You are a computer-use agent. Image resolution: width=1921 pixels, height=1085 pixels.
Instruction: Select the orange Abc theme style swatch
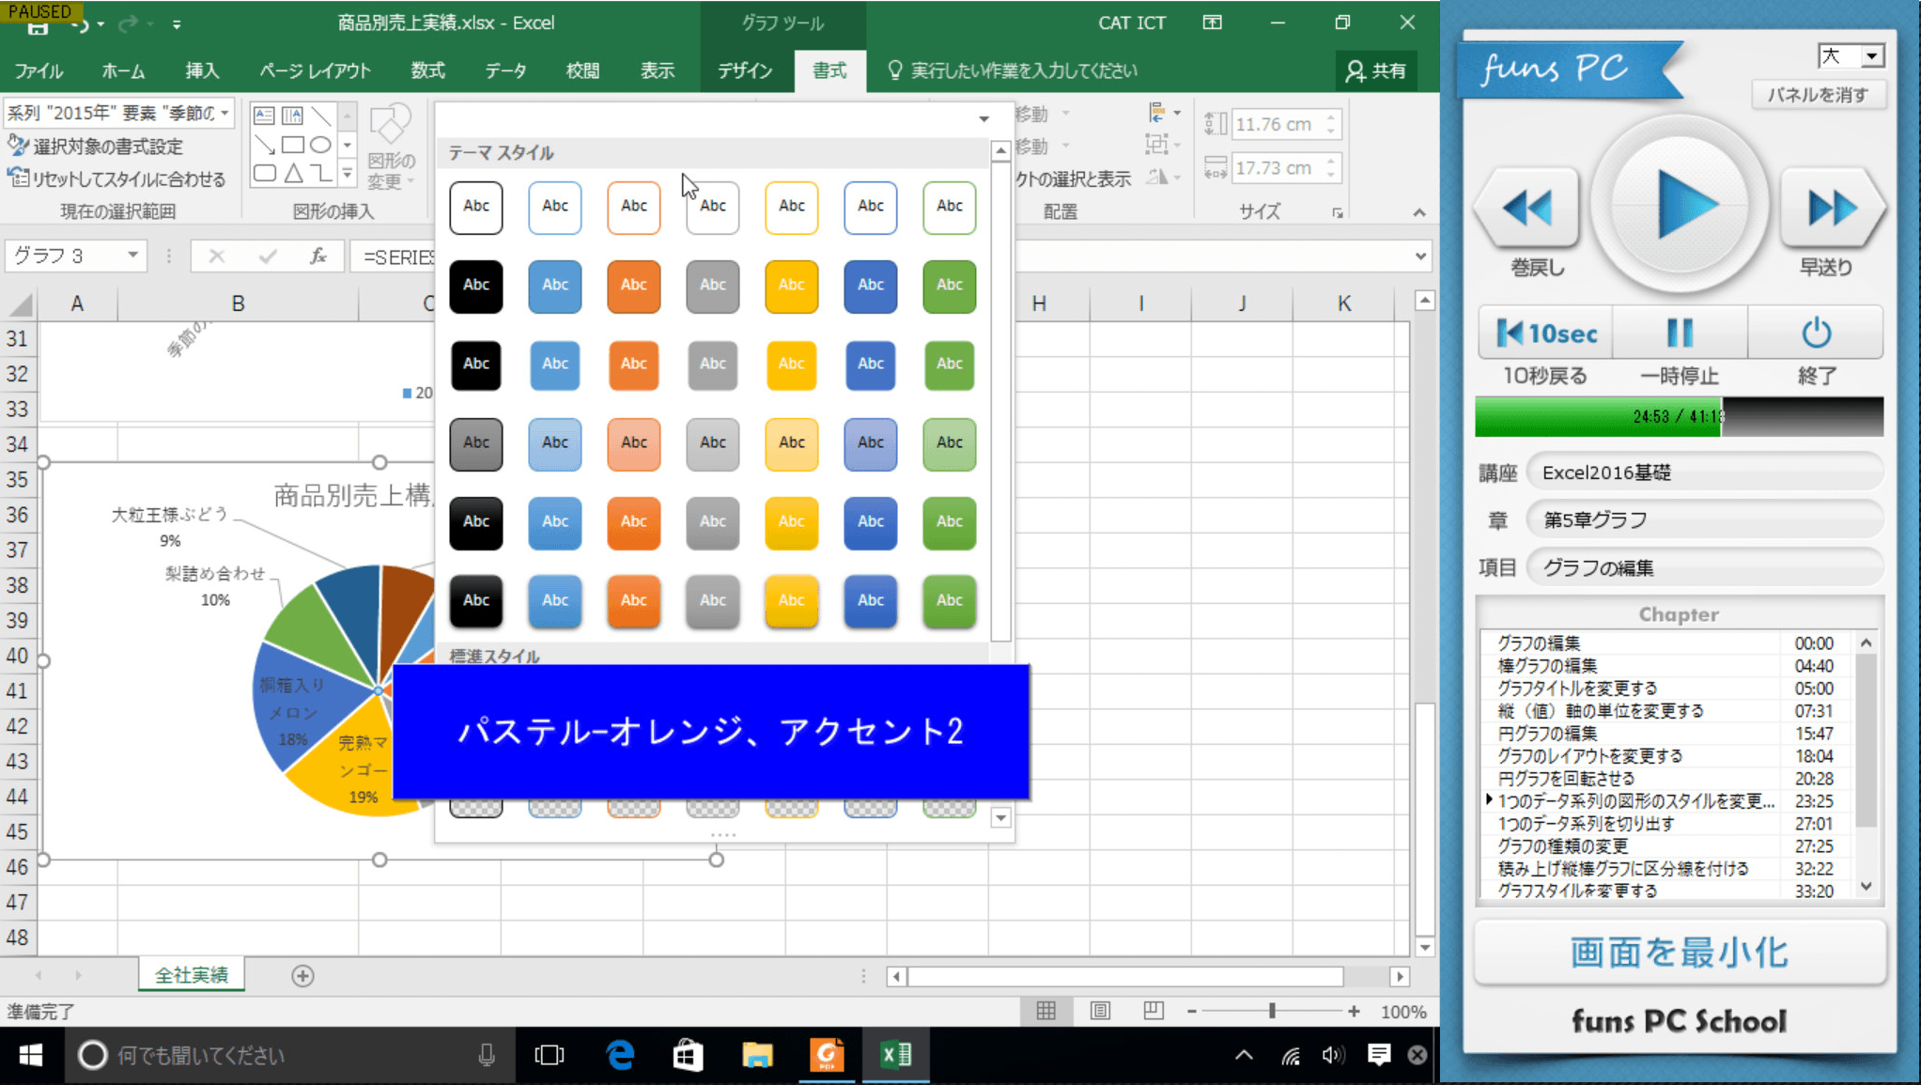634,287
